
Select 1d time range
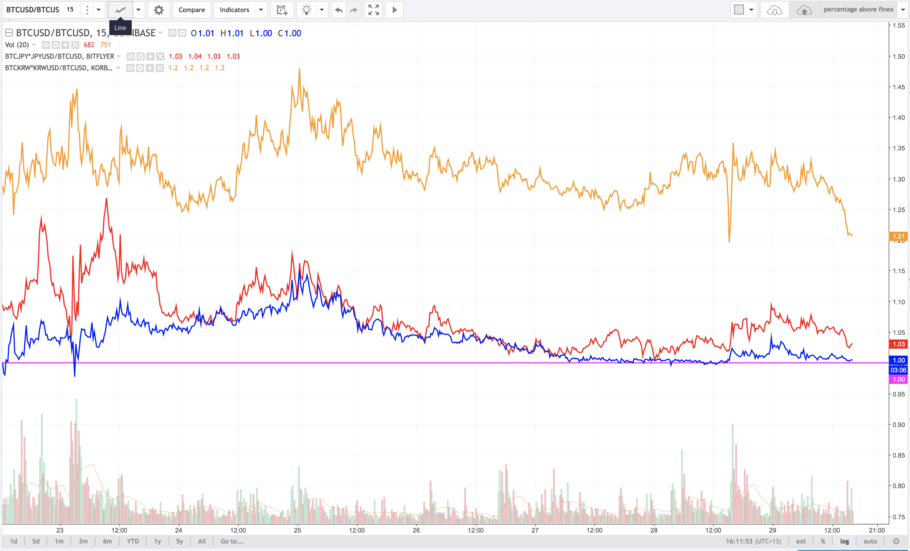tap(14, 541)
